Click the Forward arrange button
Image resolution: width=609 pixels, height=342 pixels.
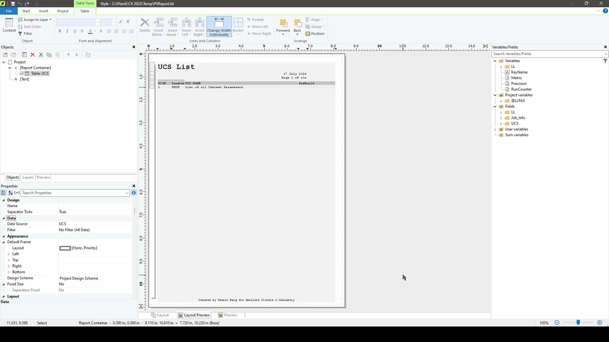[283, 27]
